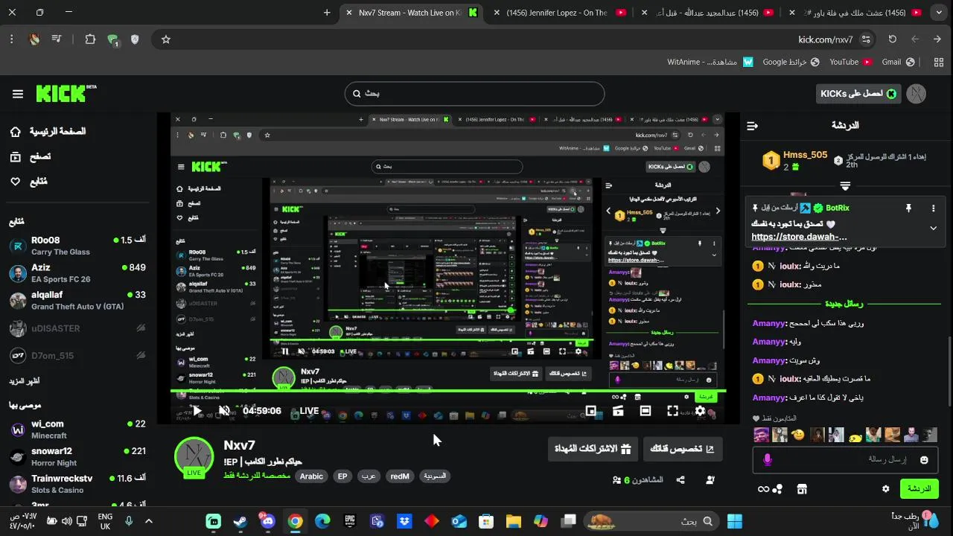
Task: Open the Gmail bookmark
Action: pyautogui.click(x=899, y=62)
